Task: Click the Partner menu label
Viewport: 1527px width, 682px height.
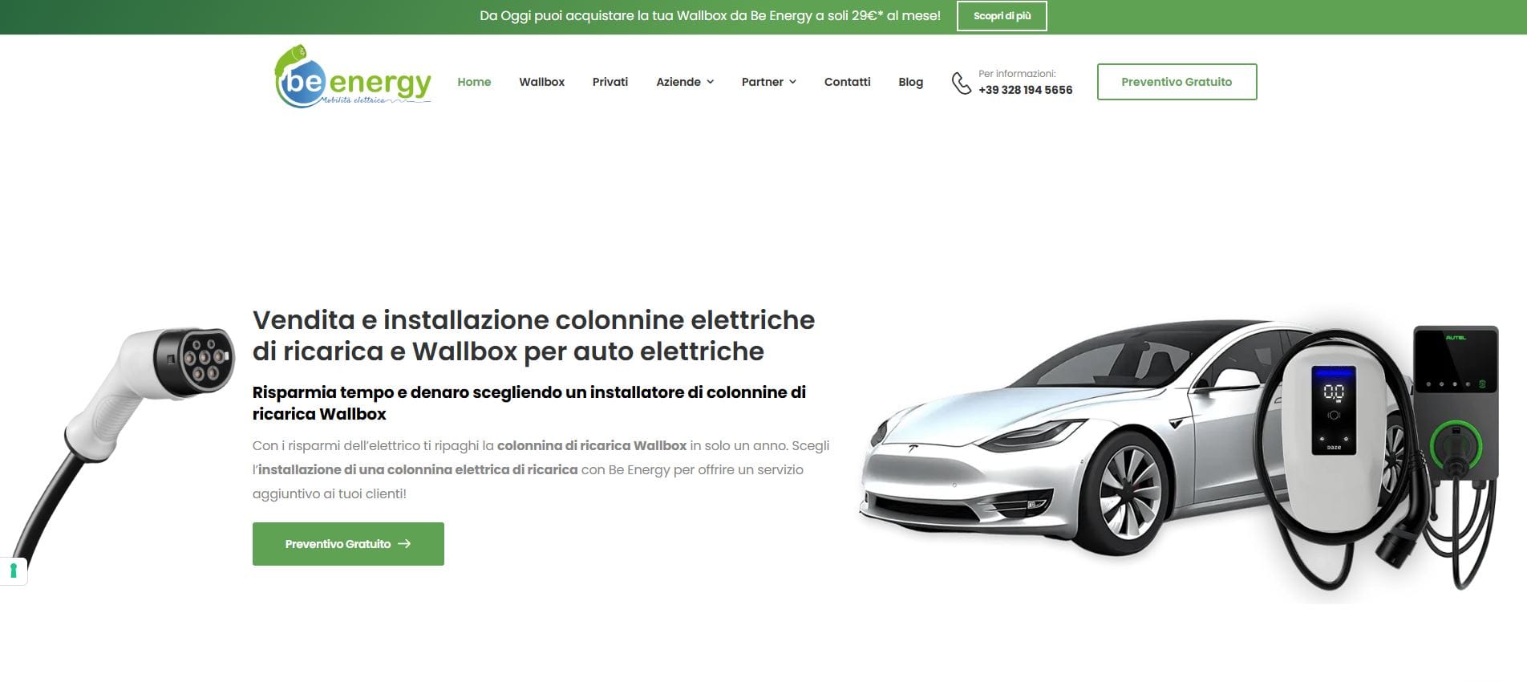Action: pos(762,82)
